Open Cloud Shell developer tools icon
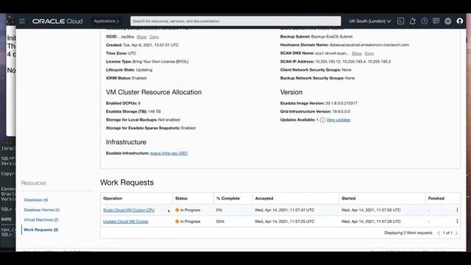Screen dimensions: 471x265 [400, 21]
